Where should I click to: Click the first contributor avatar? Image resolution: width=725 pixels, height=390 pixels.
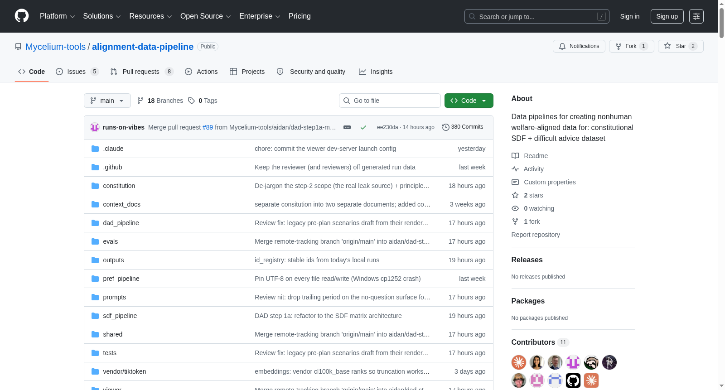pyautogui.click(x=519, y=362)
